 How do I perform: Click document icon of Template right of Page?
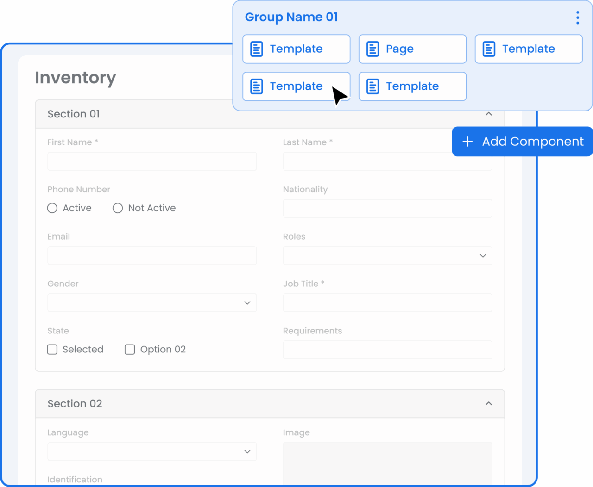click(489, 49)
